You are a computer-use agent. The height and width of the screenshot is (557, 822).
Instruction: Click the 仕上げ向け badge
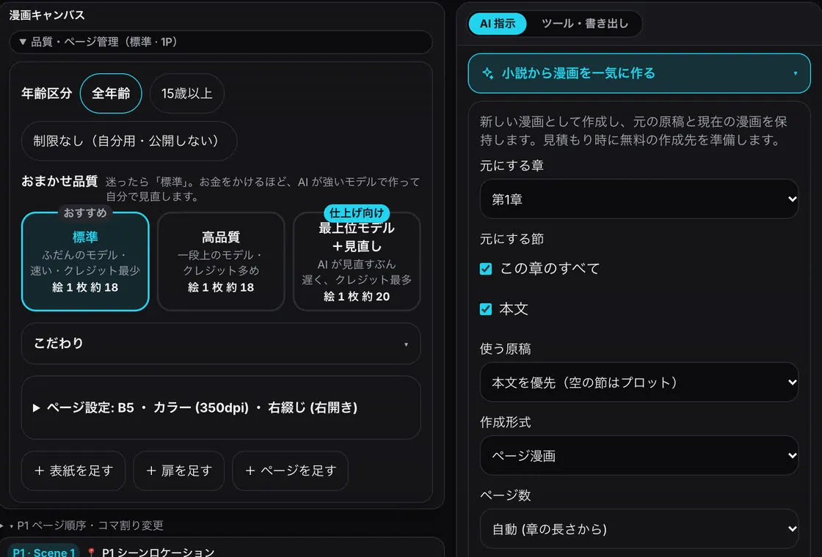357,213
